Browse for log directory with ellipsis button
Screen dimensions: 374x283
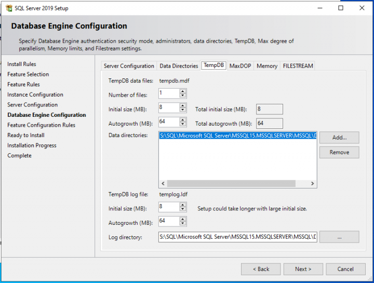pyautogui.click(x=339, y=237)
